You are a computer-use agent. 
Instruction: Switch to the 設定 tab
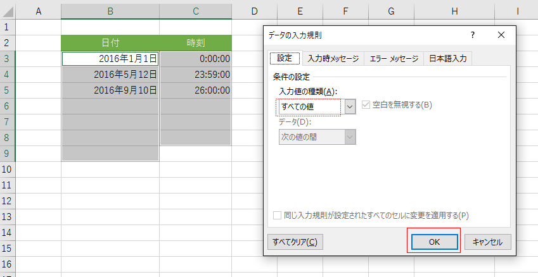(285, 58)
